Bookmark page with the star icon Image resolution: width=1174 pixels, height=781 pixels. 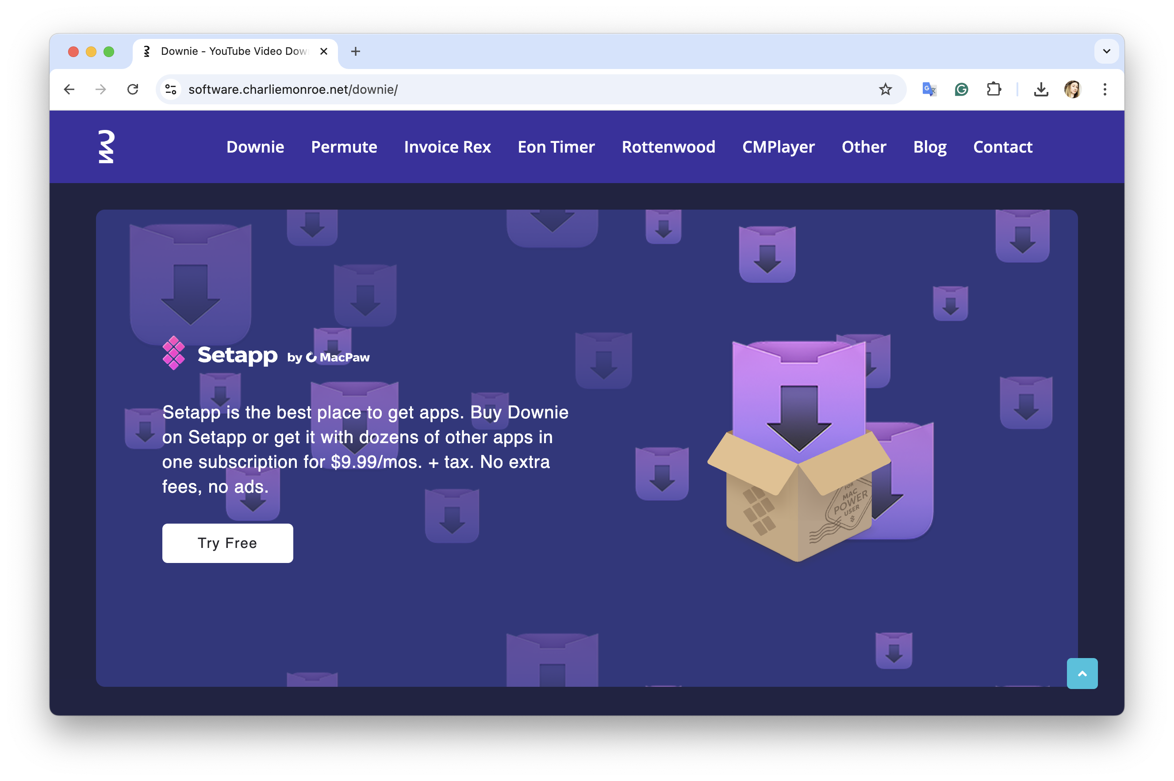(x=885, y=90)
